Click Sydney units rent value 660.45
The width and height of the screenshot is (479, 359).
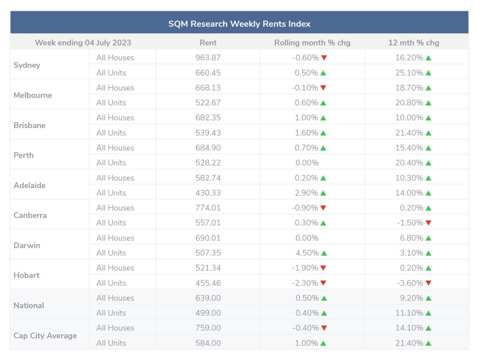pos(208,73)
